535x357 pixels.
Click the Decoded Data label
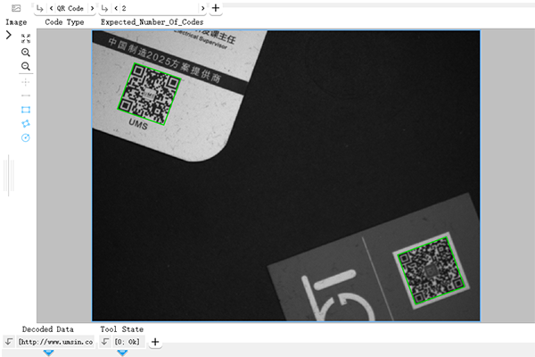tap(48, 329)
